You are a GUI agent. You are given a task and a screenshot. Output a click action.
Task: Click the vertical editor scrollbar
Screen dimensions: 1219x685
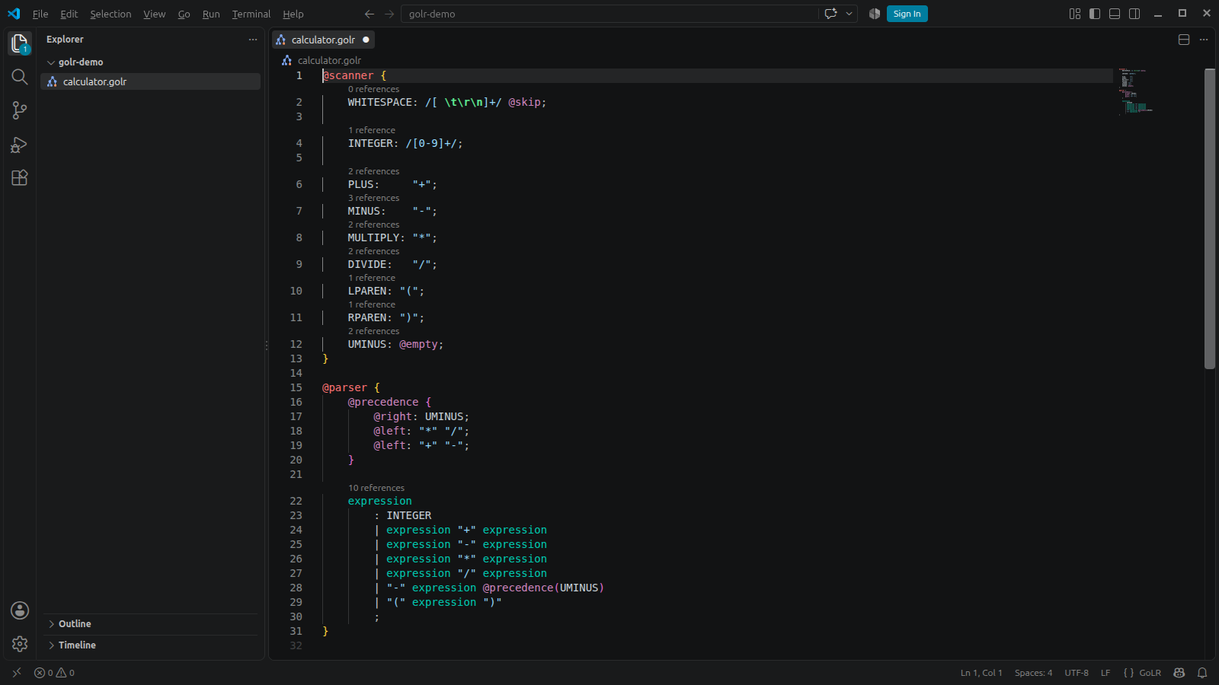click(x=1210, y=218)
